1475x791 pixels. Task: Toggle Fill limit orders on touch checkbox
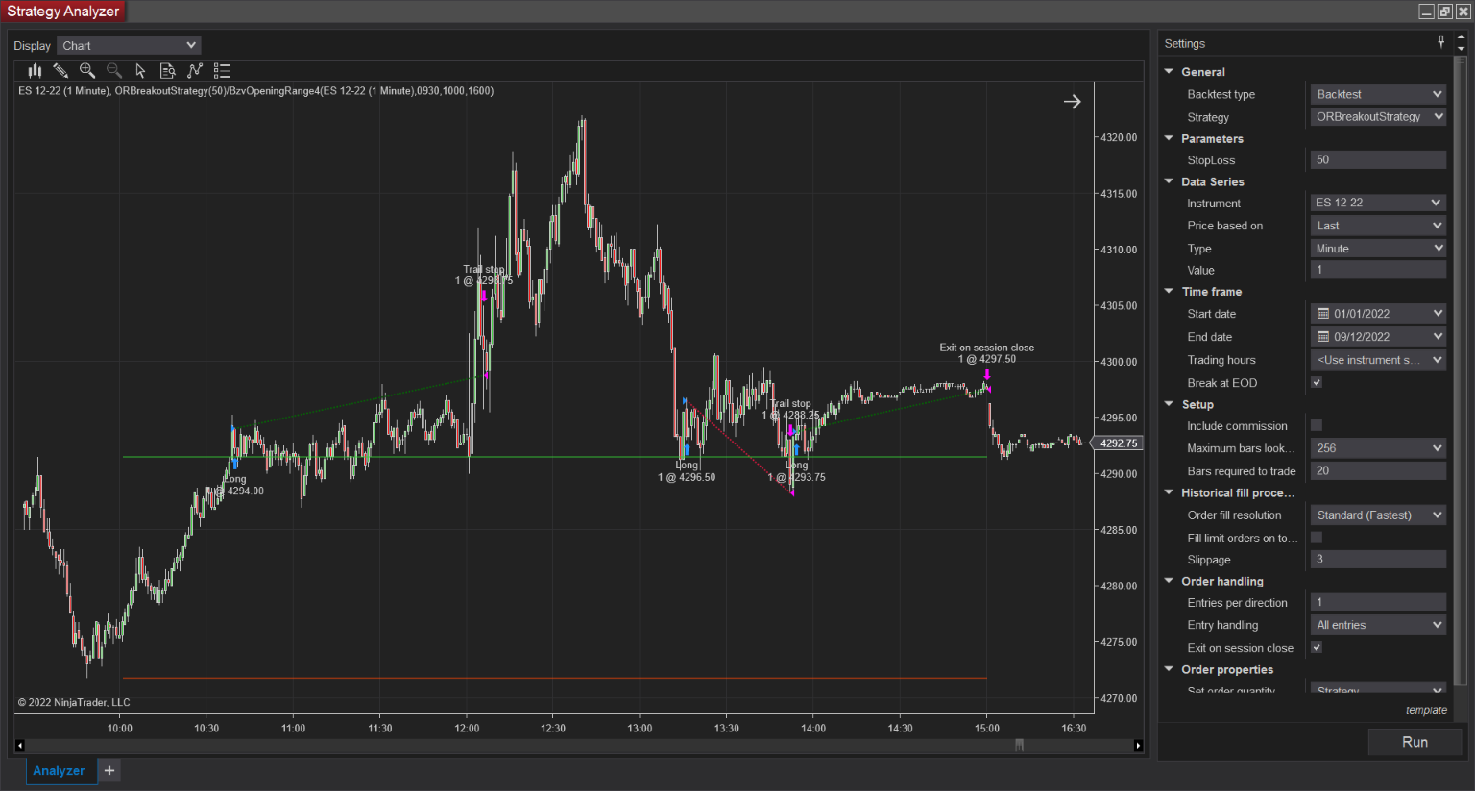coord(1317,538)
